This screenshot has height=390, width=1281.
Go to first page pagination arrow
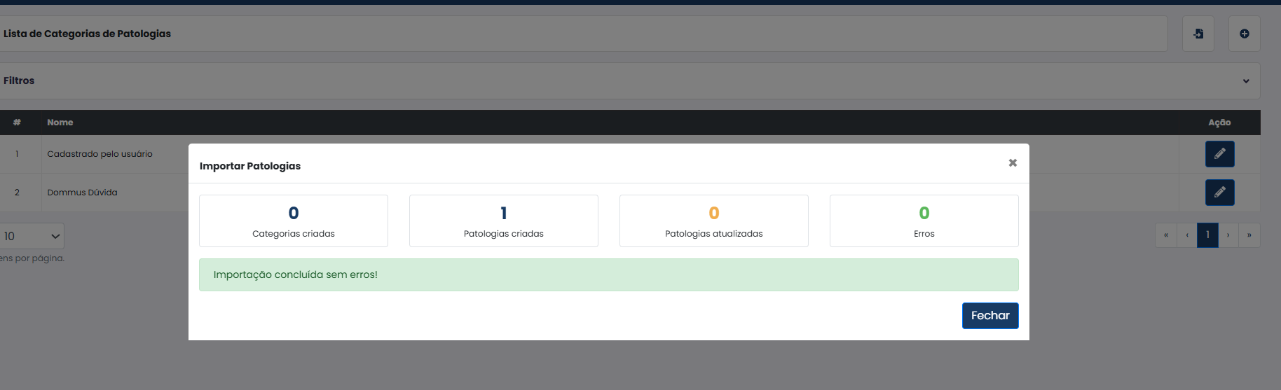click(x=1166, y=235)
